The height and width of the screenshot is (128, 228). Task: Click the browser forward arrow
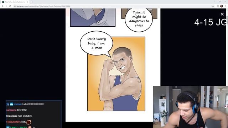[x=6, y=6]
